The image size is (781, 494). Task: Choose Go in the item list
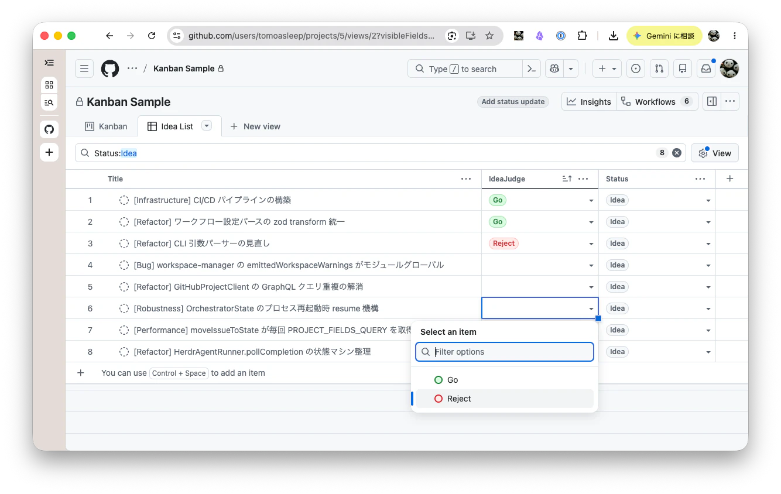point(505,380)
